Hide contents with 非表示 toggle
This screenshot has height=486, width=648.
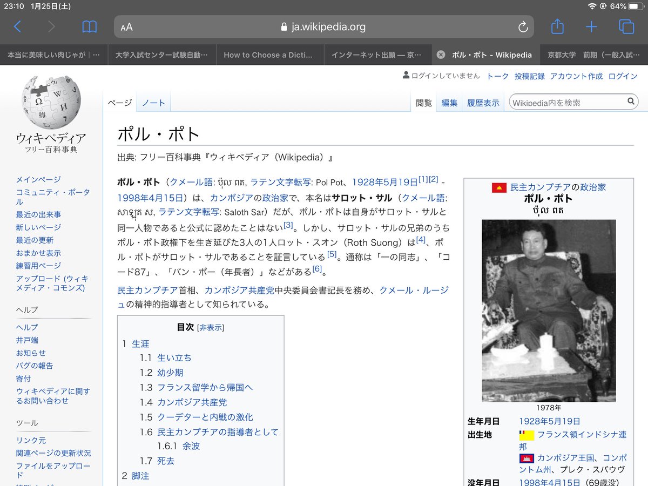point(211,328)
